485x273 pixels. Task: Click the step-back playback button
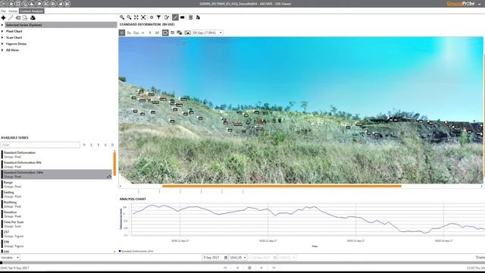click(x=237, y=268)
